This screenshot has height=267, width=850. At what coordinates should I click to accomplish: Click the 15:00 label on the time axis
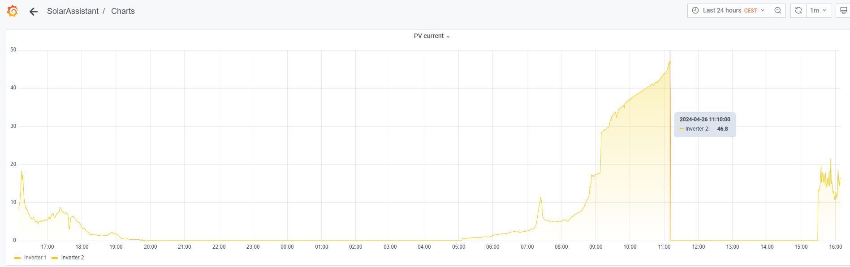(801, 247)
